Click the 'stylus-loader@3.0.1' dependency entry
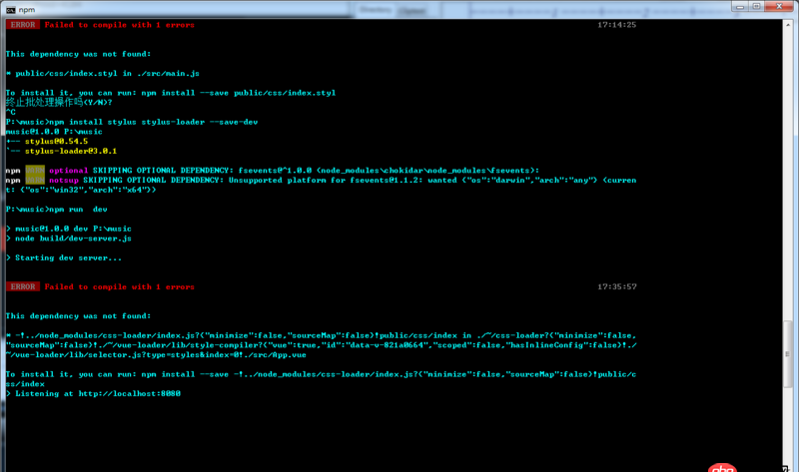 pos(71,151)
